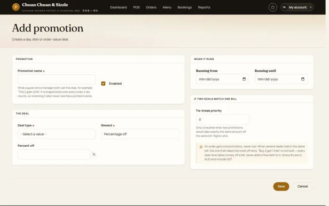Click the Running until date field
329x206 pixels.
281,79
